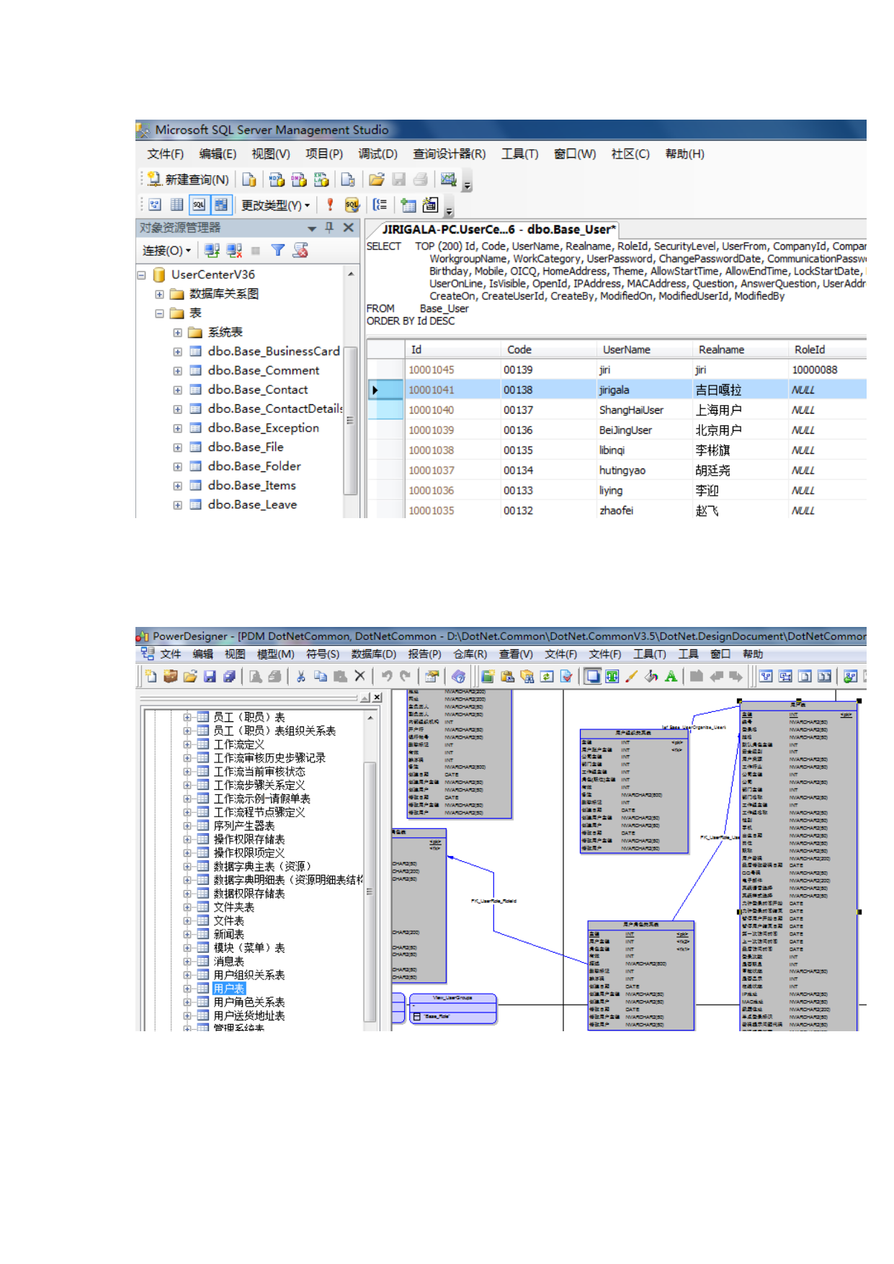Viewport: 894px width, 1264px height.
Task: Click the DMX query icon in SSMS toolbar
Action: pos(298,179)
